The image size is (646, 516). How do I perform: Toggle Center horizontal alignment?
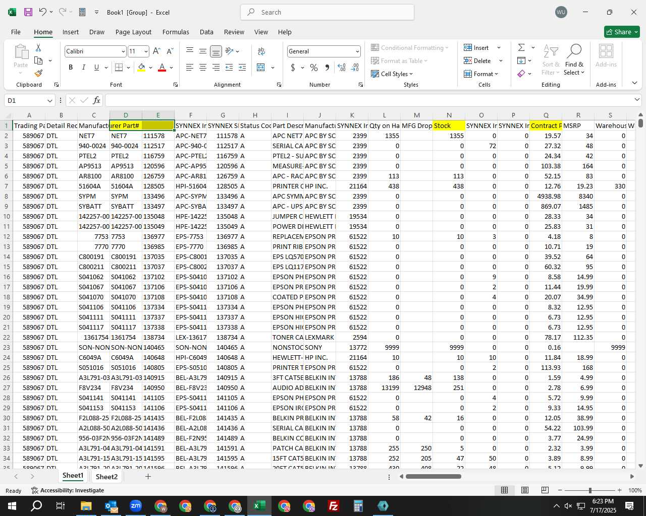[x=202, y=67]
